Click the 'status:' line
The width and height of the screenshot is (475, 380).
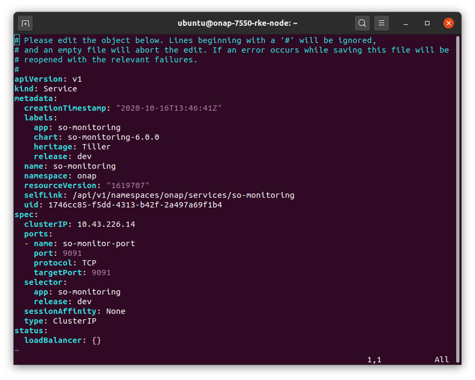click(31, 331)
